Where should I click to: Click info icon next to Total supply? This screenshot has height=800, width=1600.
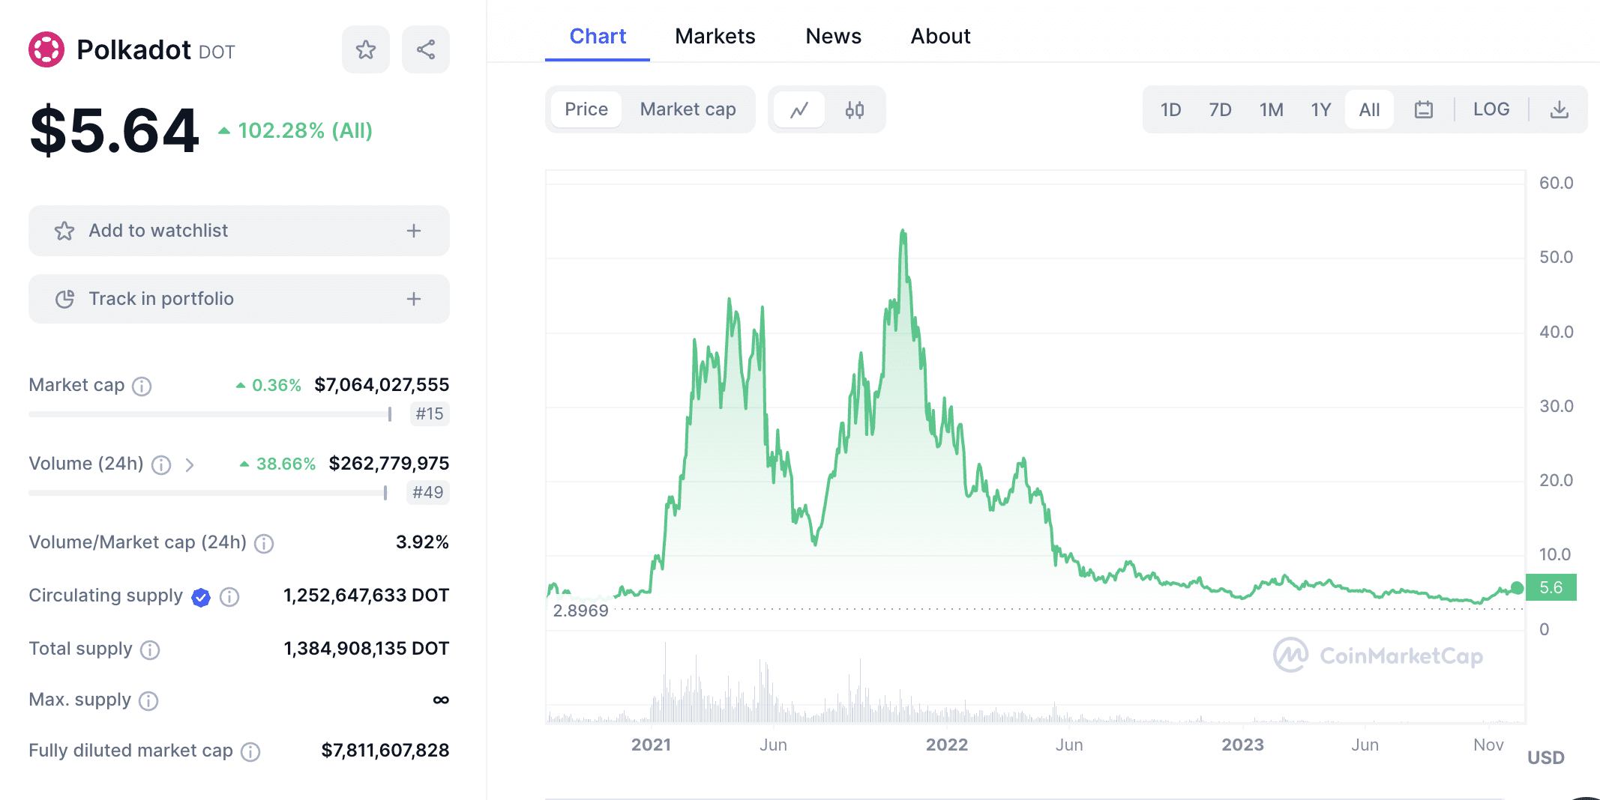pyautogui.click(x=150, y=649)
